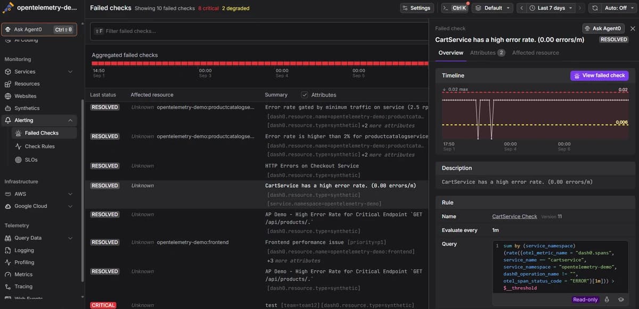Screen dimensions: 639x309
Task: Click Ask Agent0 in the detail panel
Action: coord(603,29)
